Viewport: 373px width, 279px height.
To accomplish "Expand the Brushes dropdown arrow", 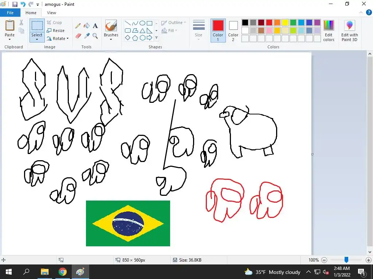I will [111, 39].
